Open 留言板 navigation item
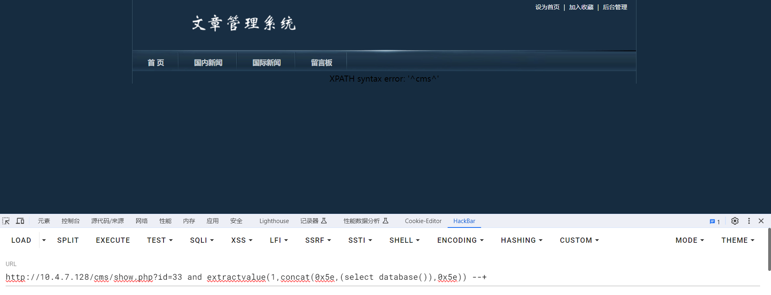The width and height of the screenshot is (771, 295). [x=321, y=63]
